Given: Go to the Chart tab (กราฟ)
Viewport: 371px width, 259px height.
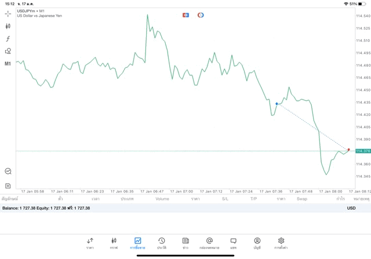Looking at the screenshot, I should [114, 243].
